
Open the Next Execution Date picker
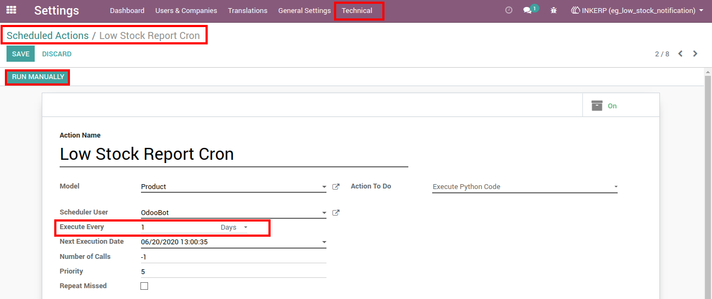click(234, 242)
